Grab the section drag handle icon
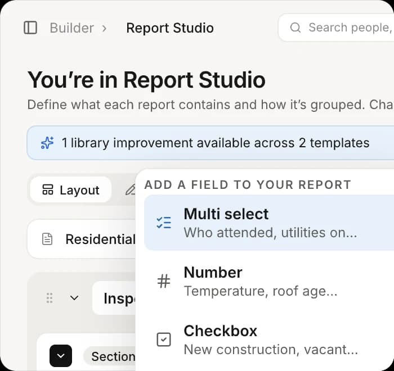The image size is (394, 371). click(50, 298)
